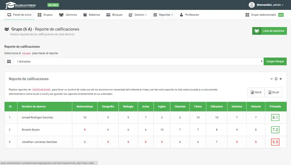Click the group icon beside Grupo (6 A) title
The height and width of the screenshot is (165, 291).
[7, 29]
